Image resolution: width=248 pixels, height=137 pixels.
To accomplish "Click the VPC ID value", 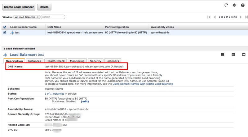I will 53,130.
